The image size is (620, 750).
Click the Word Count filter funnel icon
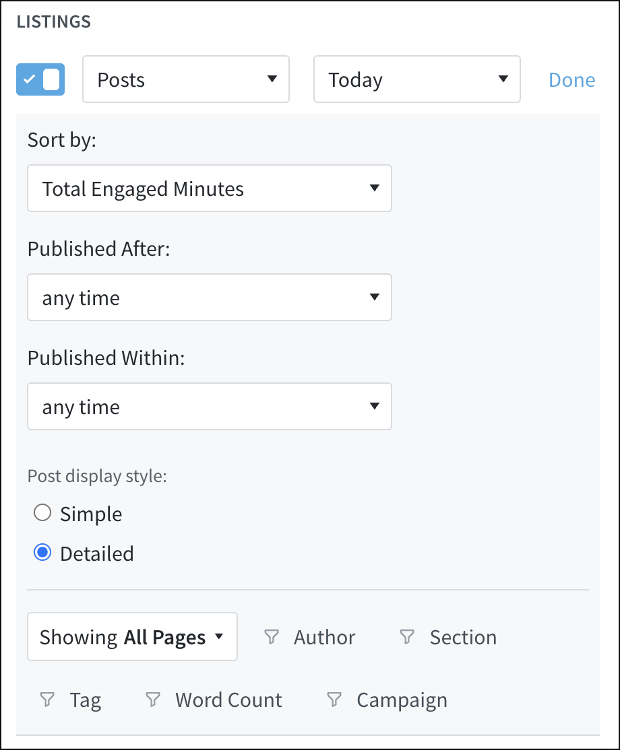click(153, 700)
